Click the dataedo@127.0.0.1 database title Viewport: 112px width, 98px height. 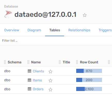coord(46,14)
